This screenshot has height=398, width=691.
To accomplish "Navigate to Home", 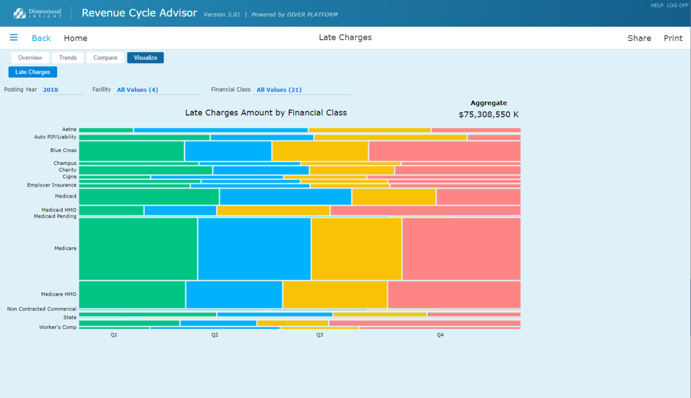I will [x=76, y=38].
